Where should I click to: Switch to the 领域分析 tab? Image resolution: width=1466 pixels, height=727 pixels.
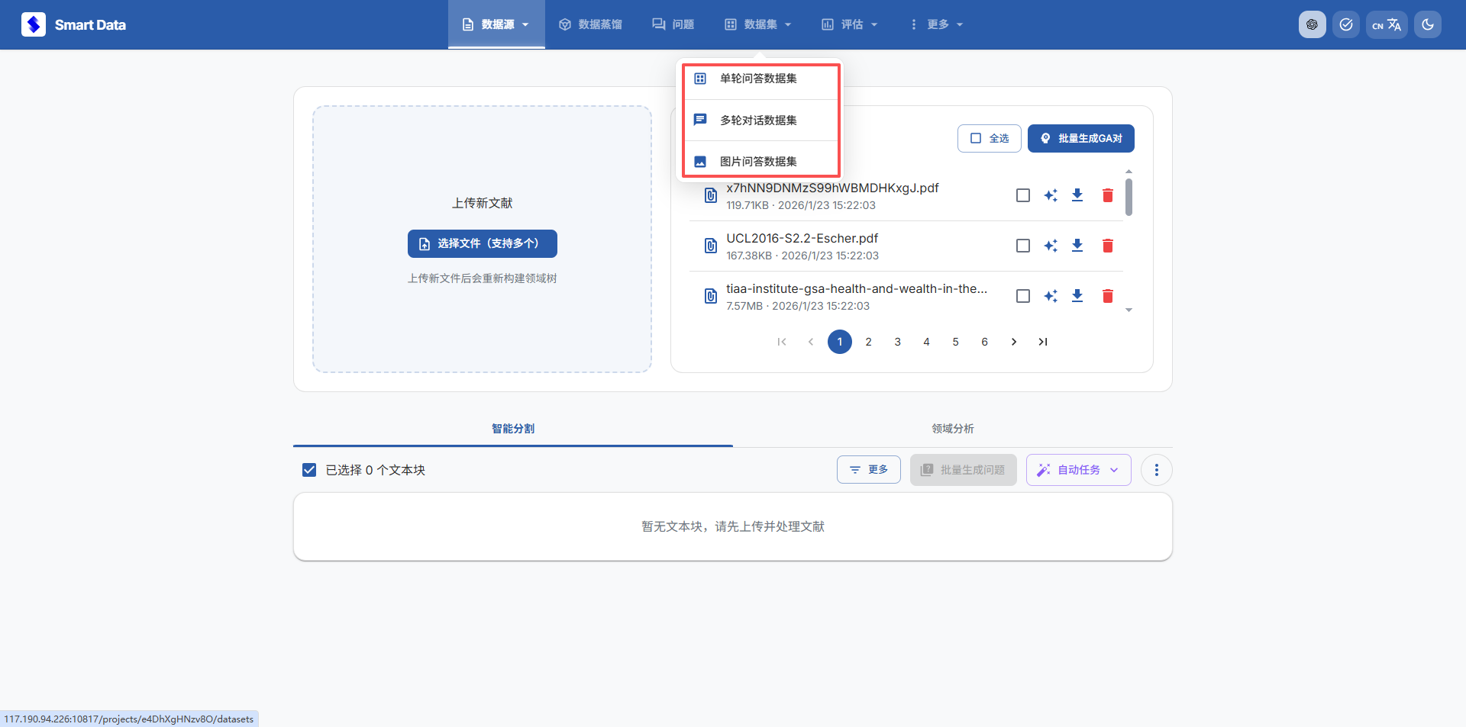952,429
